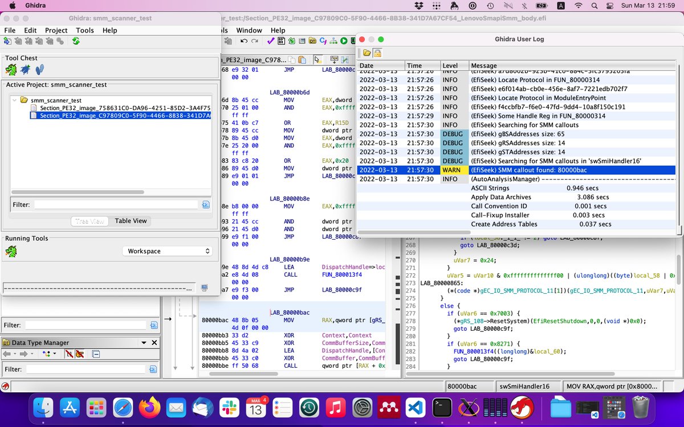Click the green Run play icon in CodeBrowser toolbar
This screenshot has height=427, width=684.
click(344, 41)
